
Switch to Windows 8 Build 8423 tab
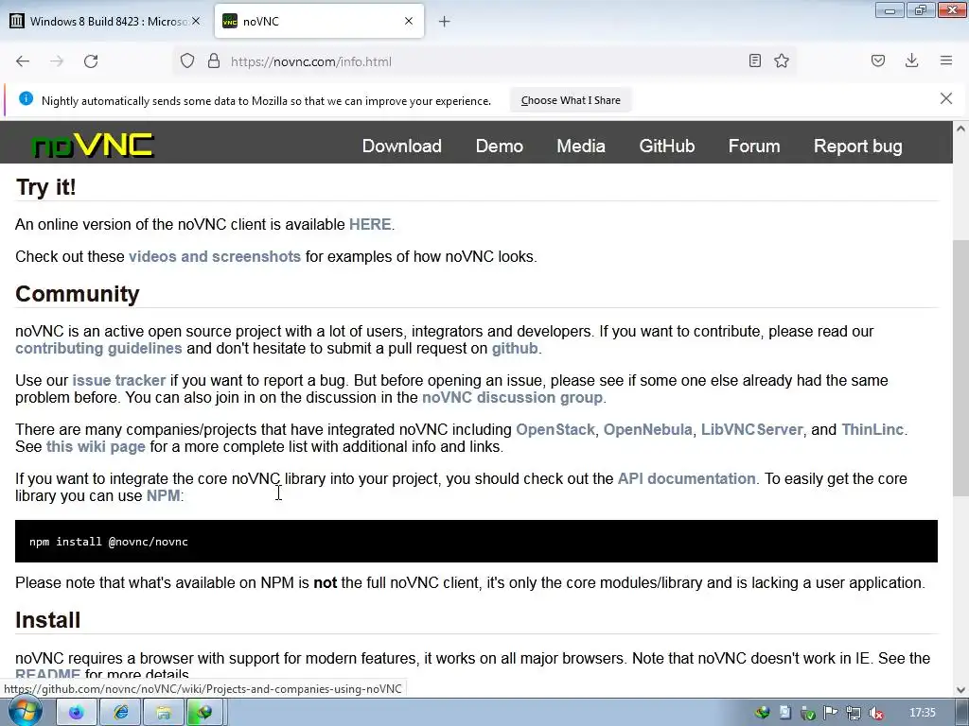click(105, 21)
